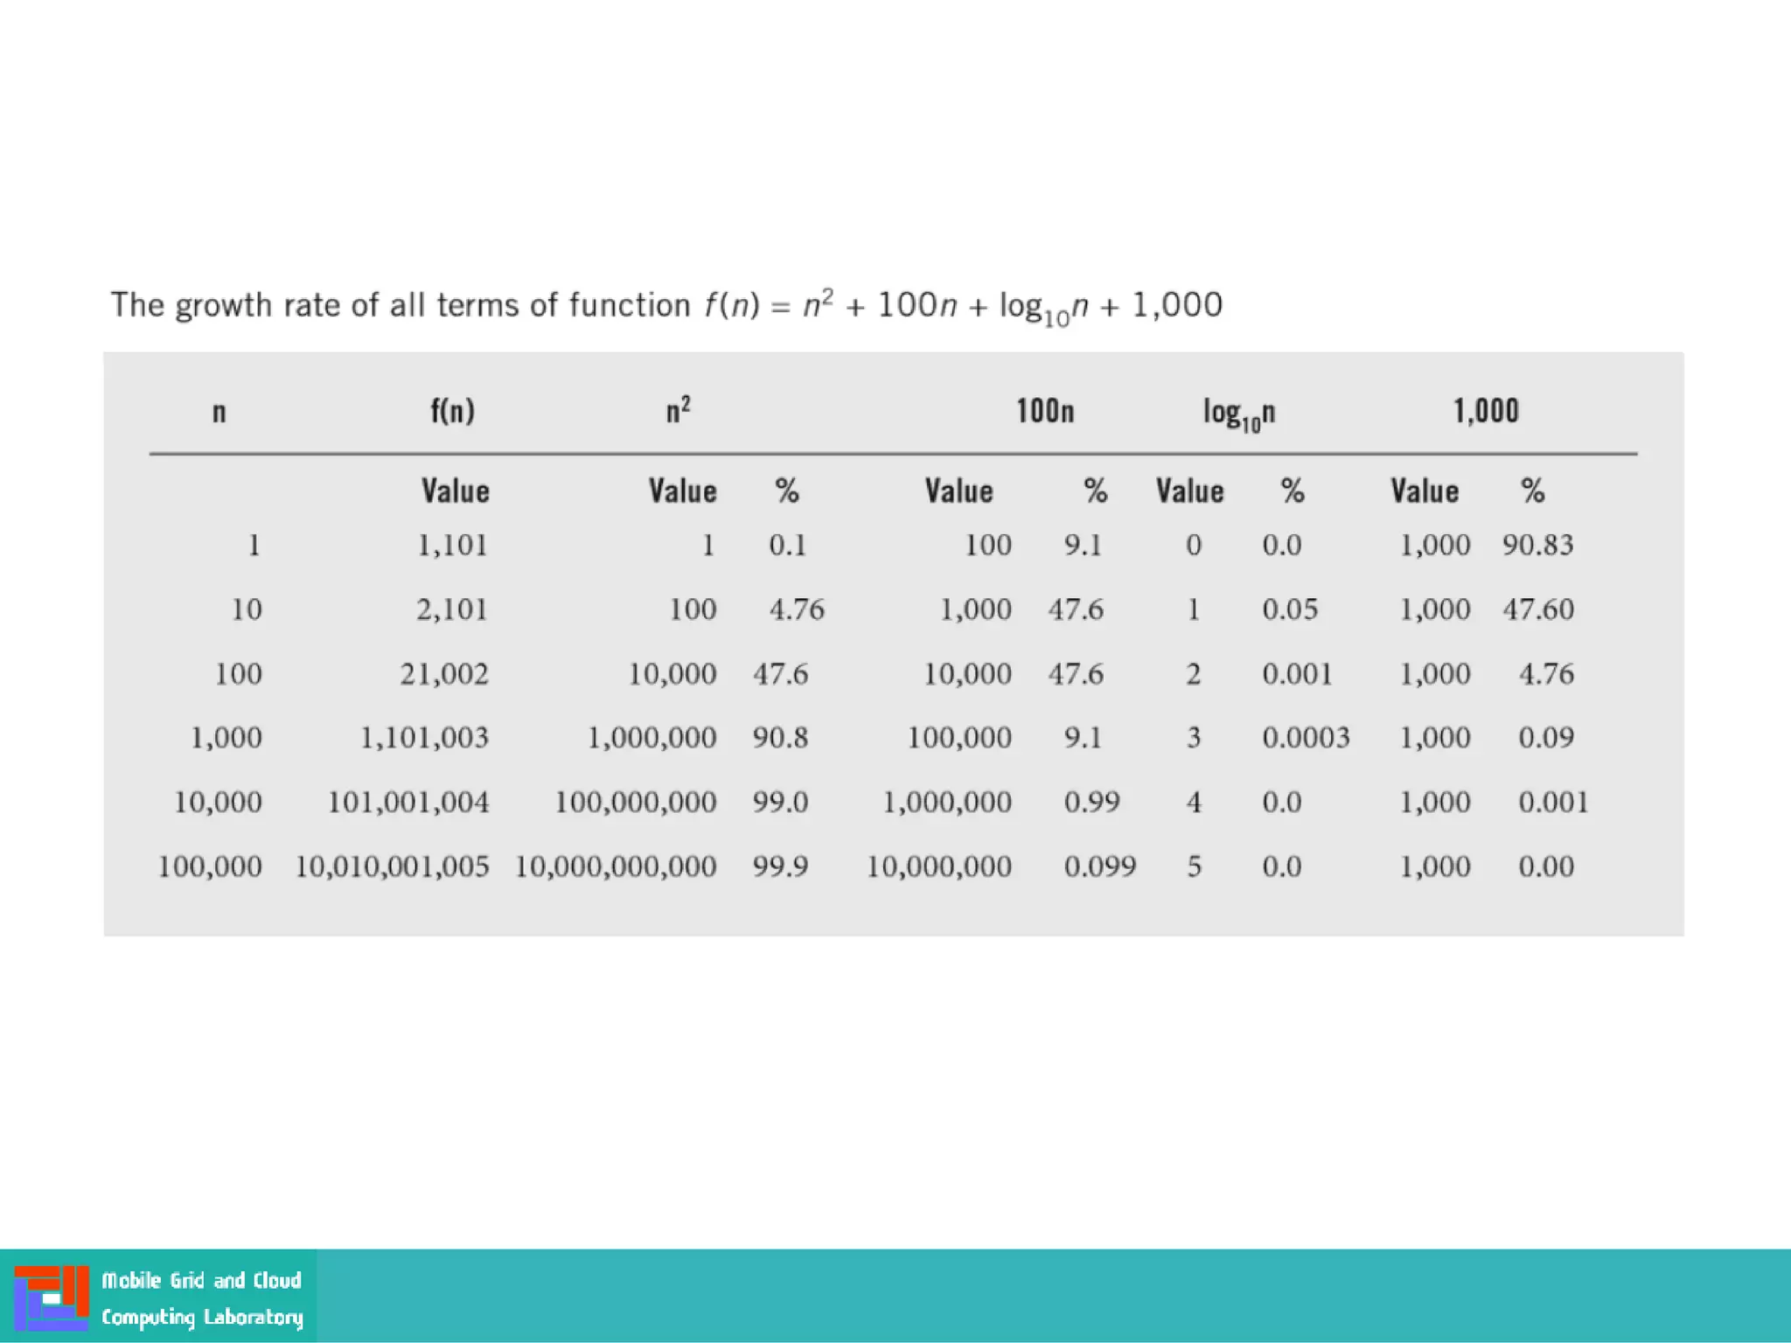
Task: Click the 21,002 value cell
Action: coord(443,674)
